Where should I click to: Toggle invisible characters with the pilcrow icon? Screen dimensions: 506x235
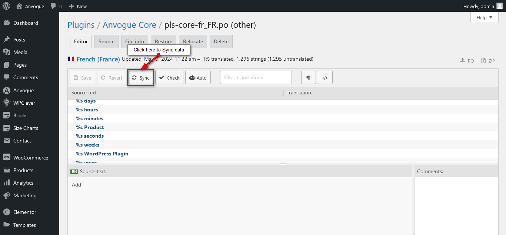click(x=308, y=78)
